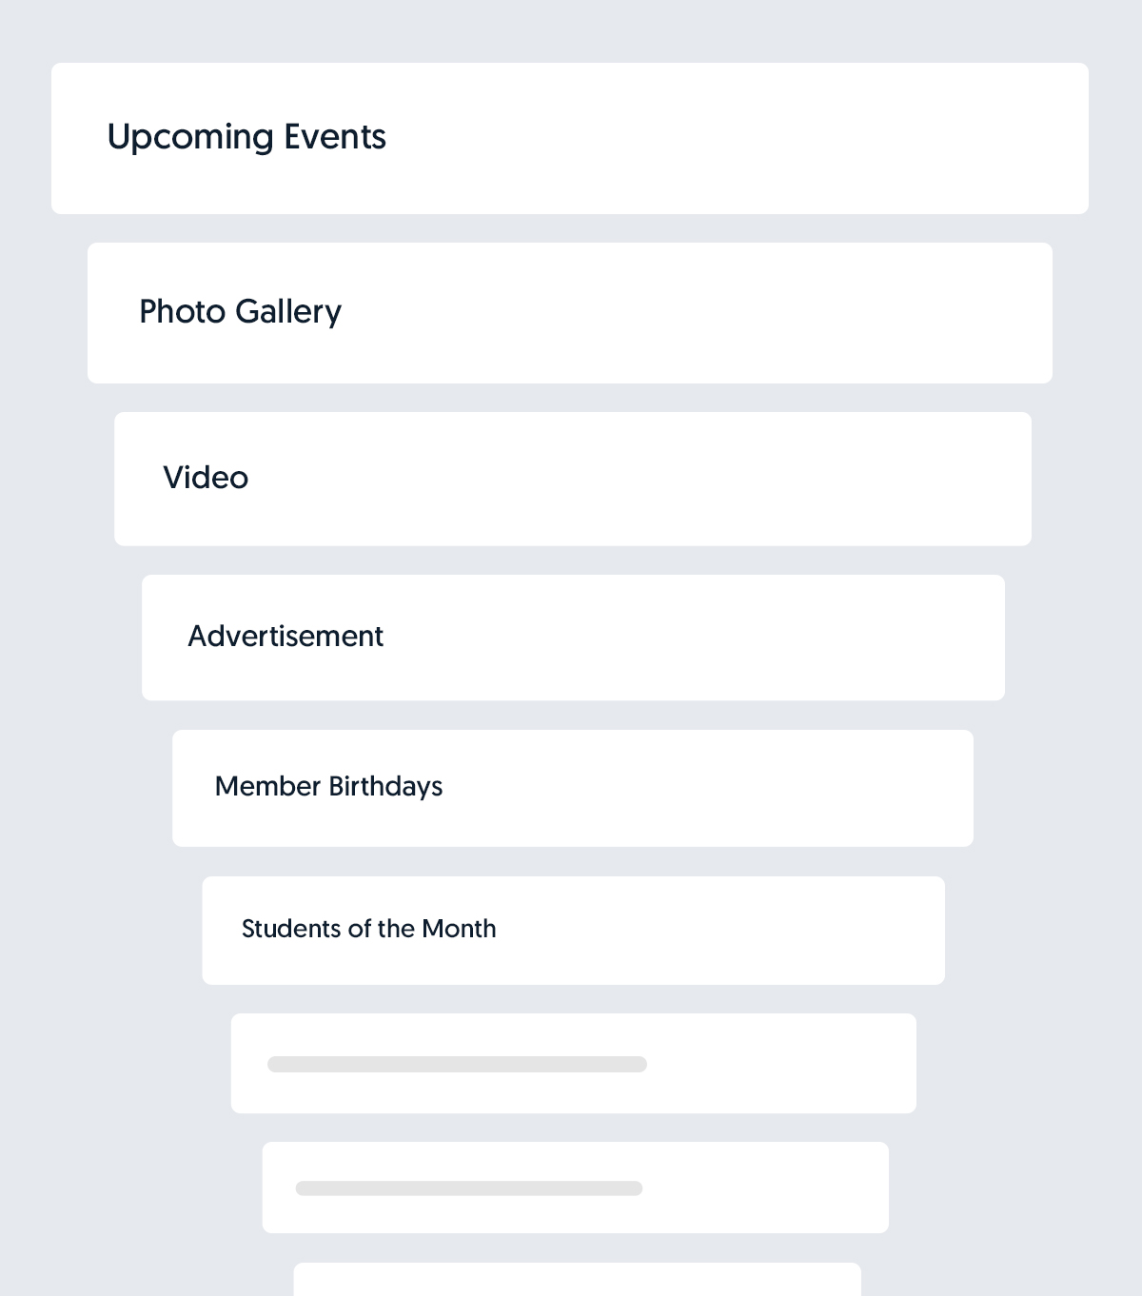
Task: Select the Students of the Month card
Action: [x=573, y=931]
